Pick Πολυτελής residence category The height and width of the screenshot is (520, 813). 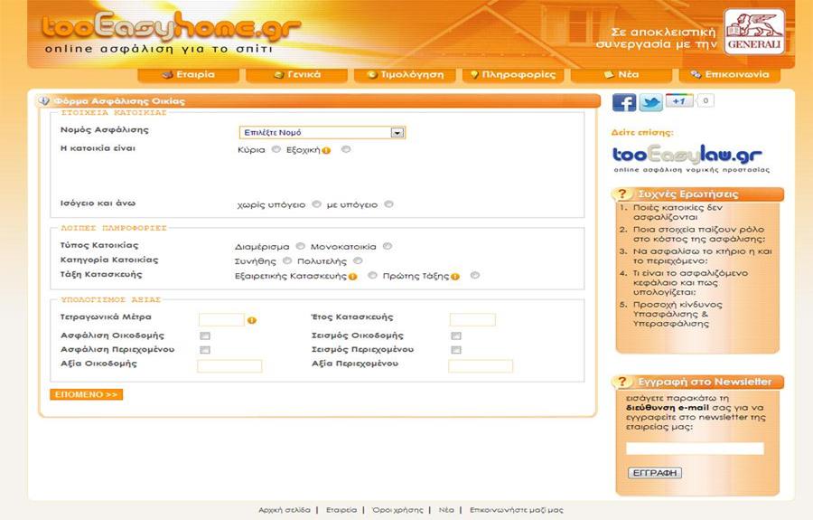tap(358, 260)
